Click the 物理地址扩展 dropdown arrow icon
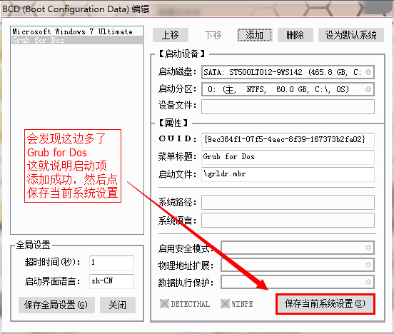 click(x=368, y=265)
